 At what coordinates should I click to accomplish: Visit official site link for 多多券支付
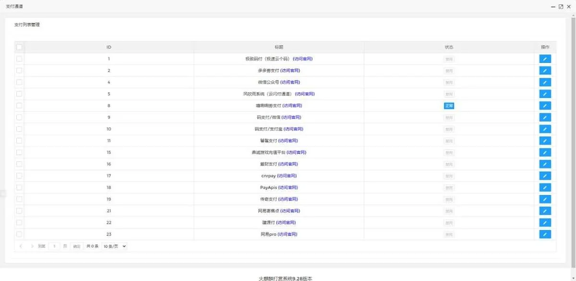(x=290, y=71)
